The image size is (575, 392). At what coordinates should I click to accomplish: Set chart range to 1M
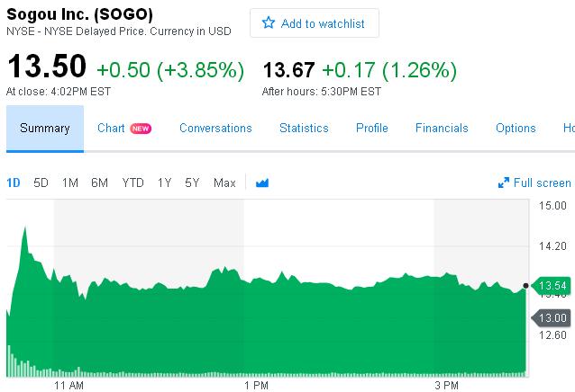click(x=69, y=183)
